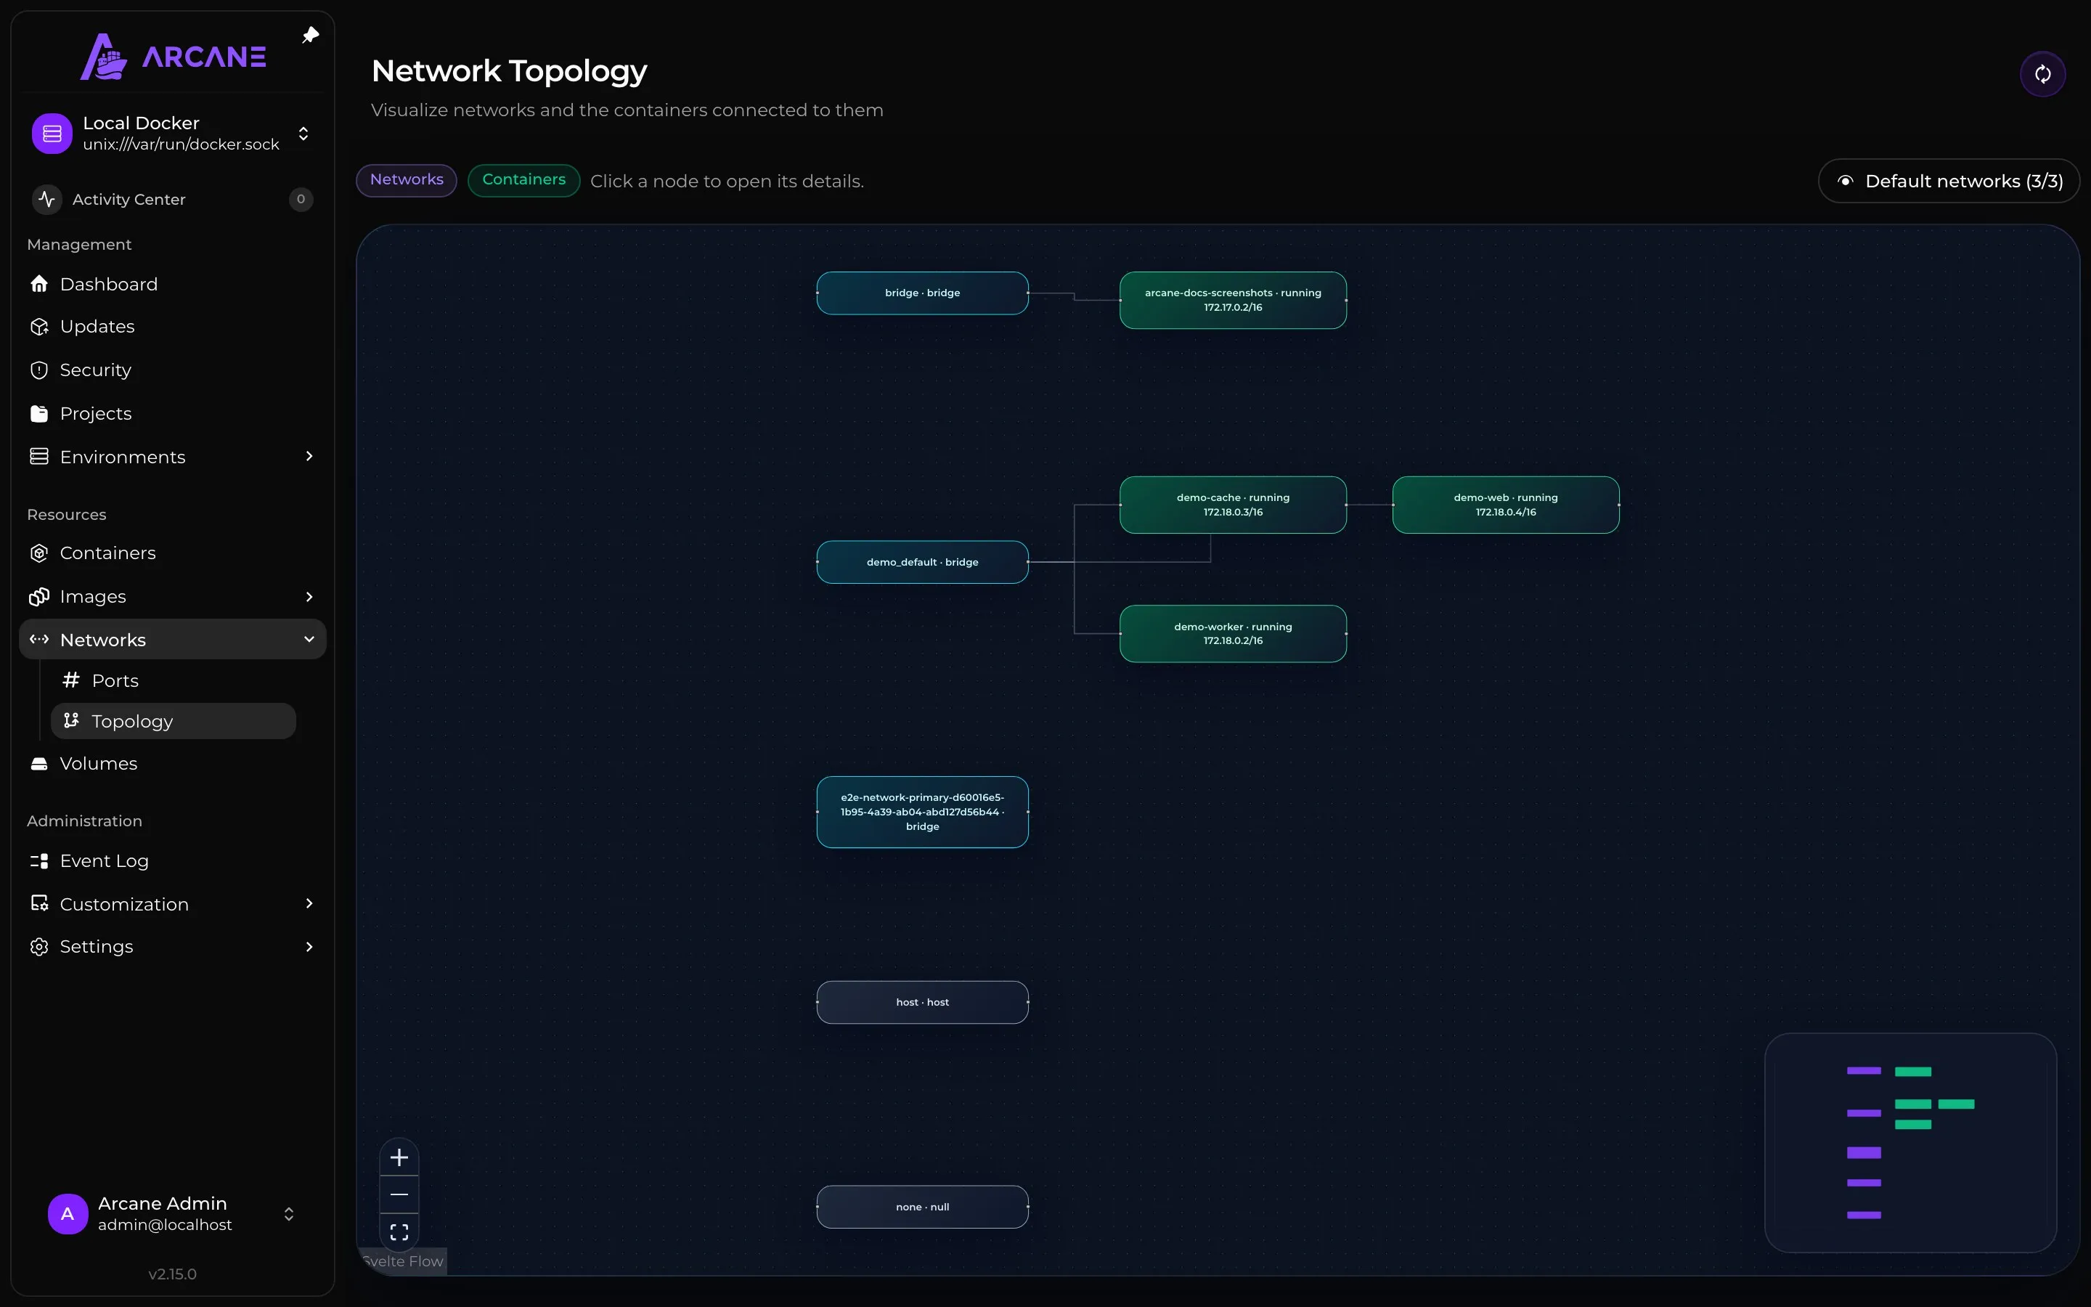Image resolution: width=2091 pixels, height=1307 pixels.
Task: Select the demo-worker container node
Action: (1233, 634)
